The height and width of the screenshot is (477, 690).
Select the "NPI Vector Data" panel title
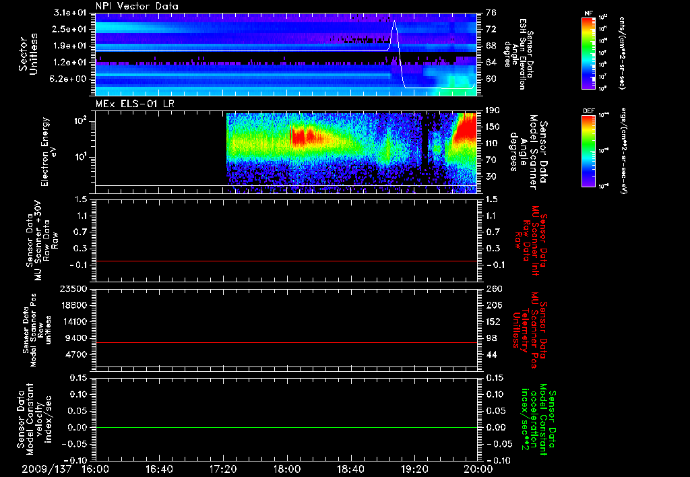click(137, 6)
